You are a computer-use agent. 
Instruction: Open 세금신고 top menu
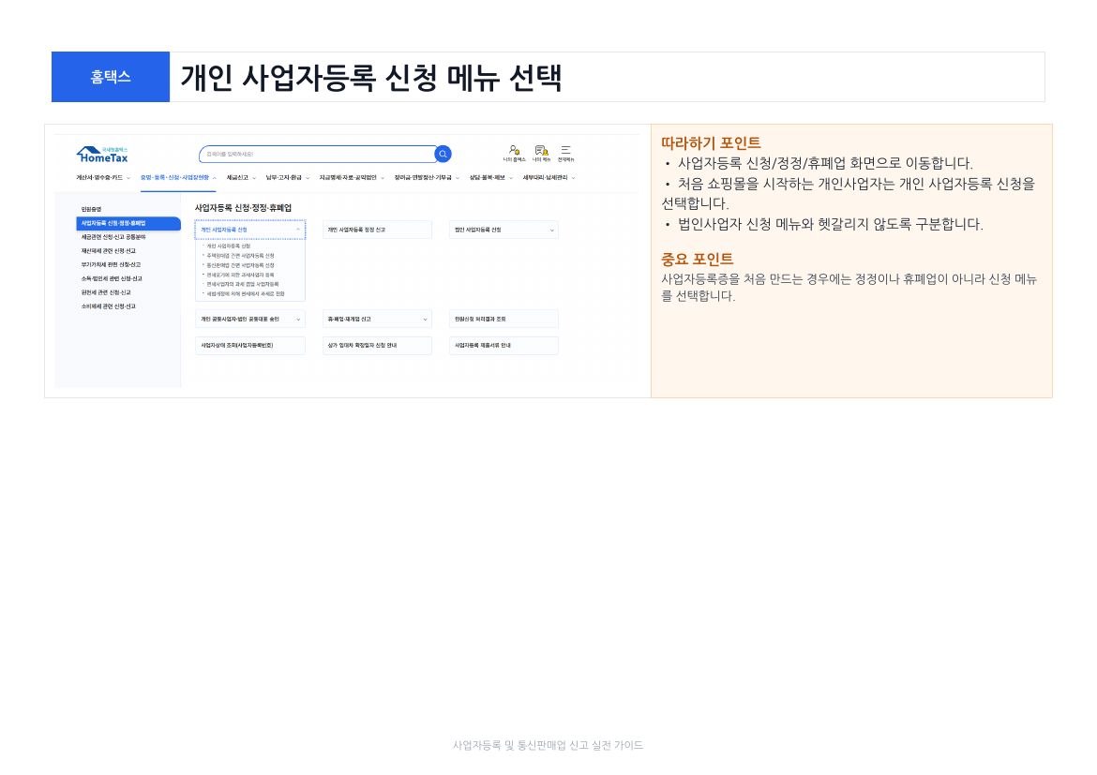(x=241, y=178)
